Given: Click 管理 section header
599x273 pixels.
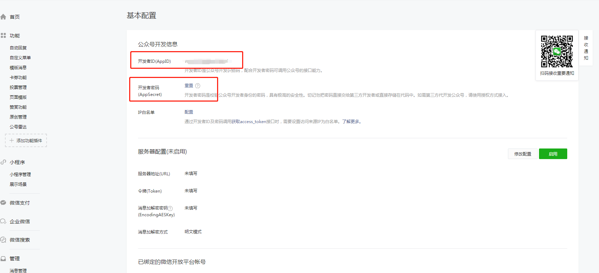Looking at the screenshot, I should 15,259.
